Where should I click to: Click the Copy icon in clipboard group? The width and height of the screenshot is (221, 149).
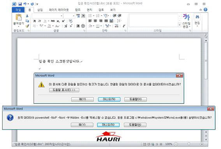pos(27,21)
